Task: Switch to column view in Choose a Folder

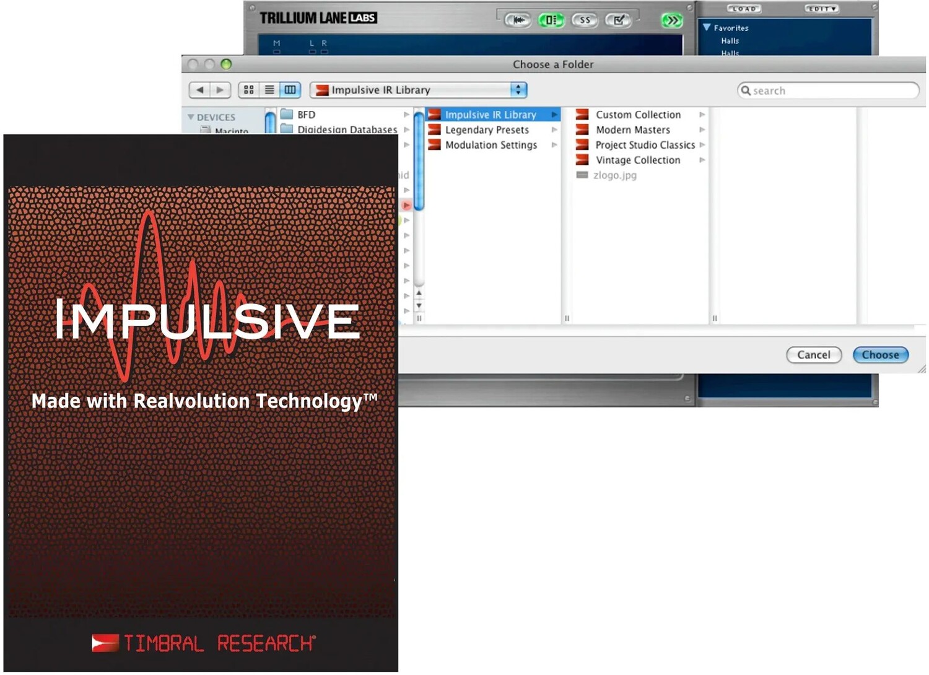Action: pos(290,90)
